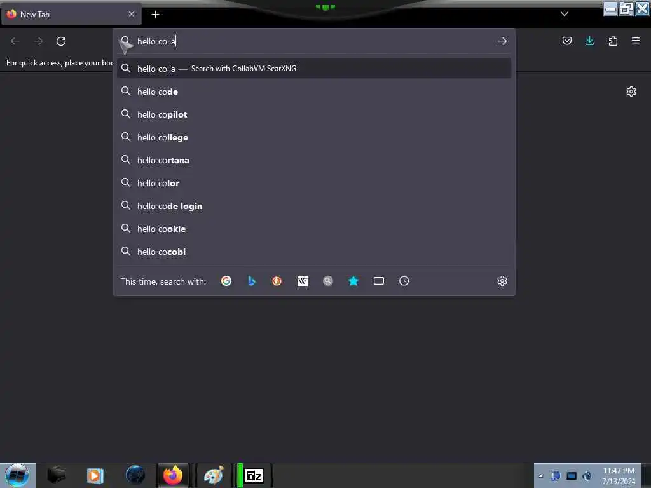Open the Save to Pocket button

pos(566,41)
